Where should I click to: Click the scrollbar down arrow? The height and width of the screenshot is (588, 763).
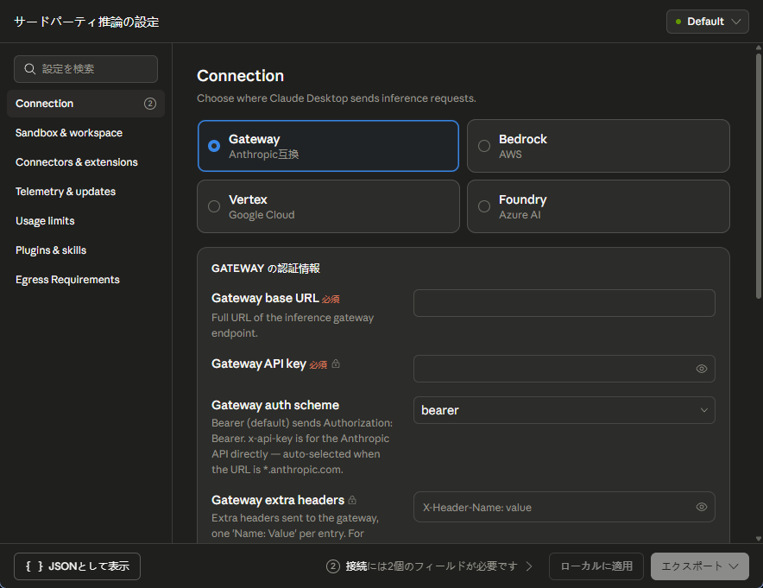[x=758, y=538]
